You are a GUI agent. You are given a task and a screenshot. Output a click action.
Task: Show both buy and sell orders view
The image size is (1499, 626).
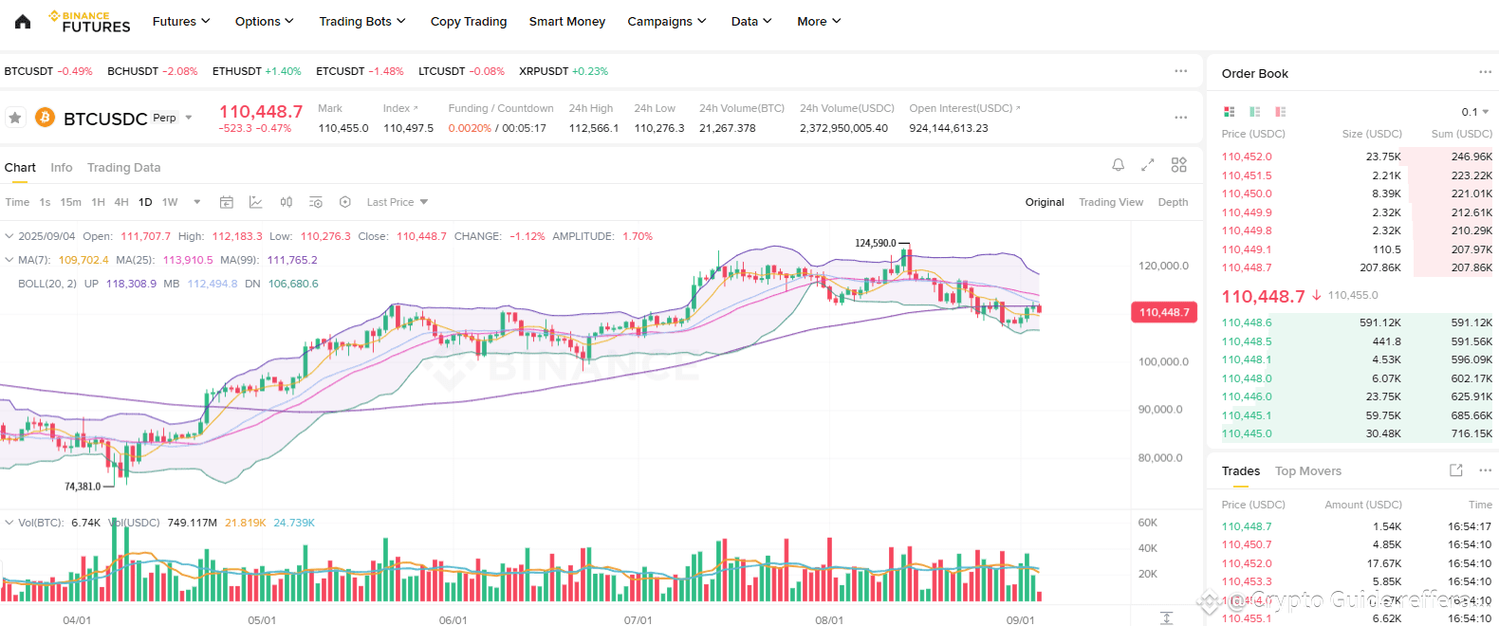click(x=1230, y=112)
